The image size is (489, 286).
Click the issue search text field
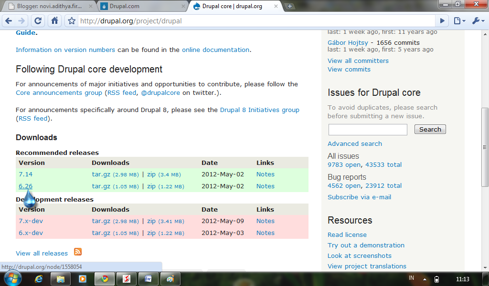coord(368,130)
